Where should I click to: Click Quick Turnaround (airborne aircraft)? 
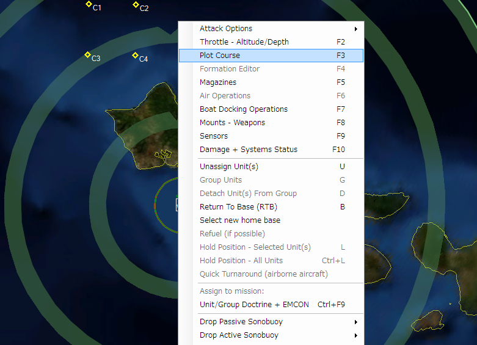click(271, 274)
